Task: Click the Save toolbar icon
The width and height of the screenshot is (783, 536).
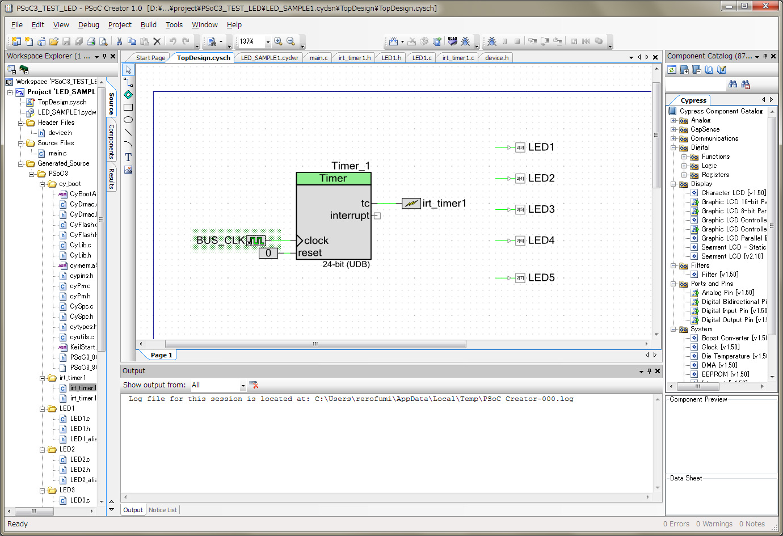Action: pos(66,41)
